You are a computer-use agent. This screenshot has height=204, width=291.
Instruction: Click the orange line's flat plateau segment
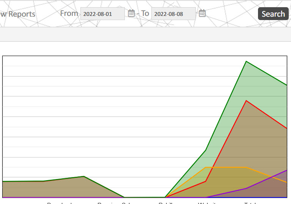click(226, 167)
